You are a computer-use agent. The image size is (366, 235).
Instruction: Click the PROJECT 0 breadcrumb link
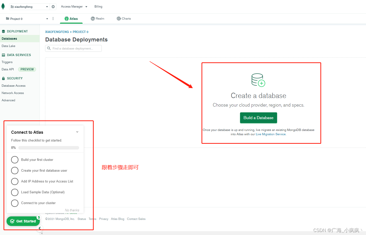tap(81, 32)
